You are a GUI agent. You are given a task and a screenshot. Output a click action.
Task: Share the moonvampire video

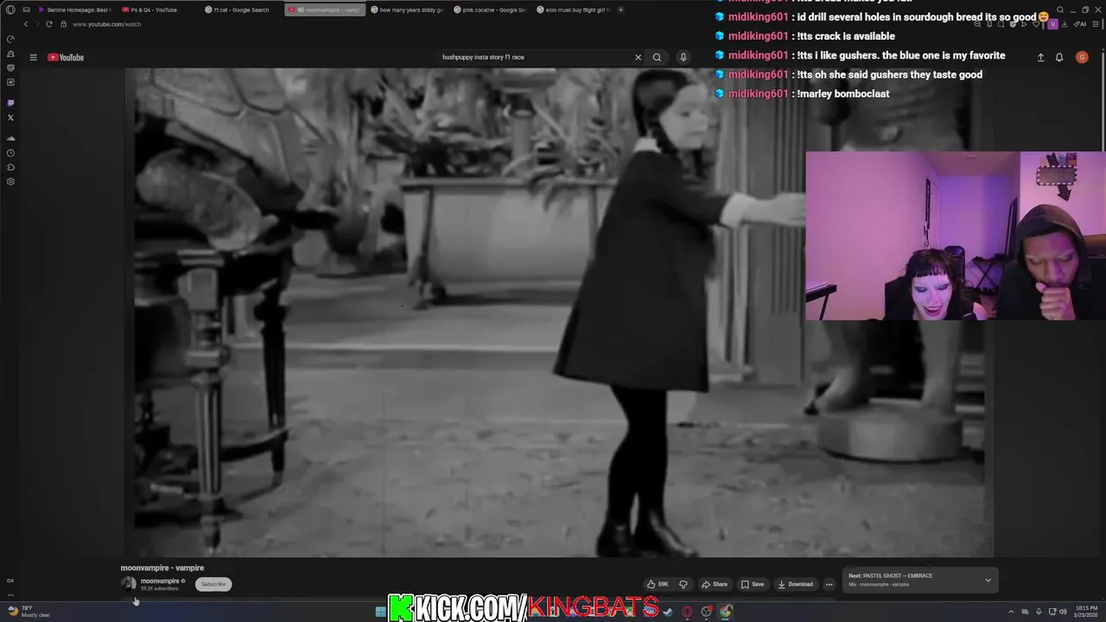pyautogui.click(x=715, y=584)
